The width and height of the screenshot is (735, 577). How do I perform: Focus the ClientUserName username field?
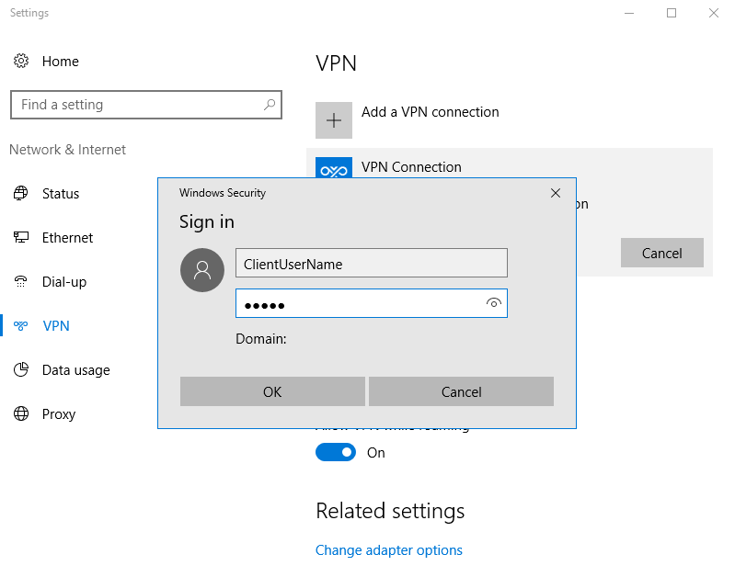(371, 264)
